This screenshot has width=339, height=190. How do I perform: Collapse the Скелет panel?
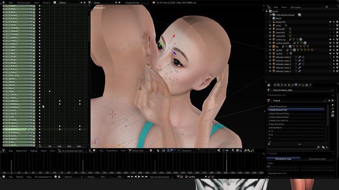269,154
